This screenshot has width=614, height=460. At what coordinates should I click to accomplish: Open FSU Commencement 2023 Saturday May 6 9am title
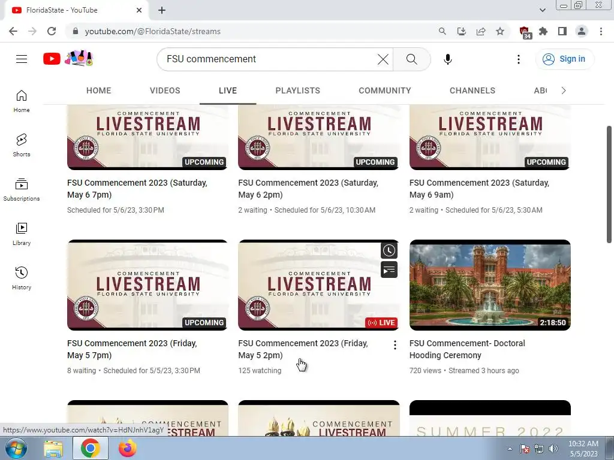479,189
